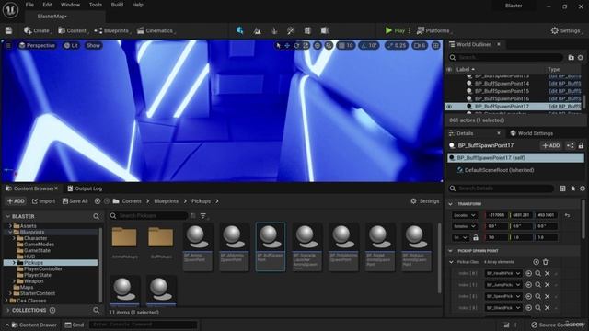This screenshot has width=589, height=331.
Task: Open the Content Drawer button
Action: tap(34, 325)
